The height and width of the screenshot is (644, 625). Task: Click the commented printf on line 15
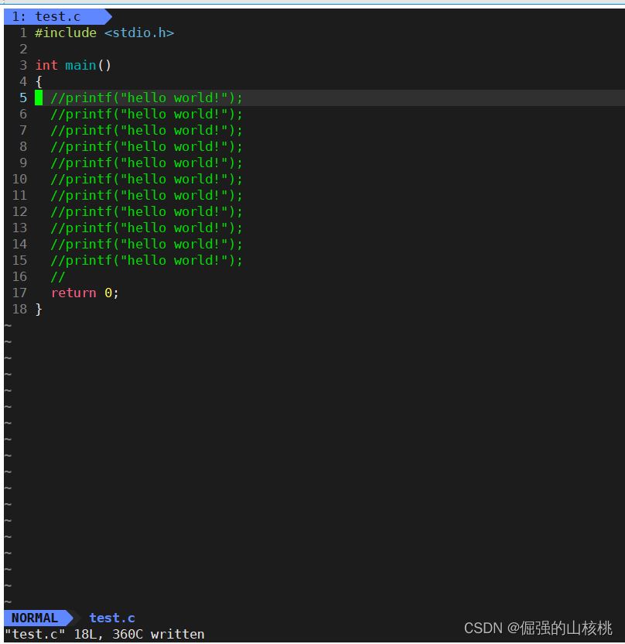tap(146, 260)
